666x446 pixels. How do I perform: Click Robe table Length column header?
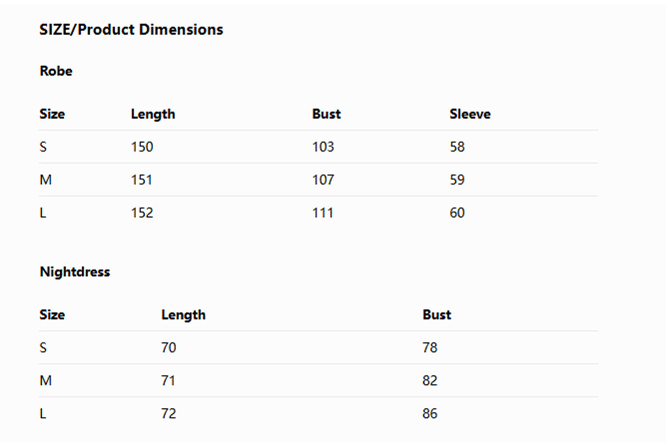[x=153, y=114]
